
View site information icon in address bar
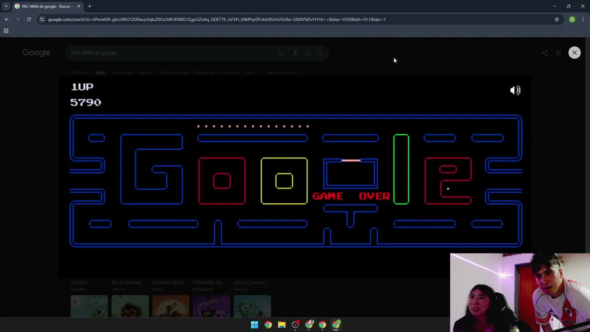[x=42, y=19]
